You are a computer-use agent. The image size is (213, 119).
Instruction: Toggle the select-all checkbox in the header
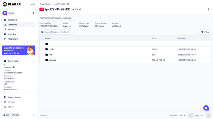click(42, 38)
